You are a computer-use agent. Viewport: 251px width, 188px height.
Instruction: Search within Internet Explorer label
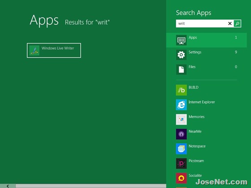coord(202,102)
